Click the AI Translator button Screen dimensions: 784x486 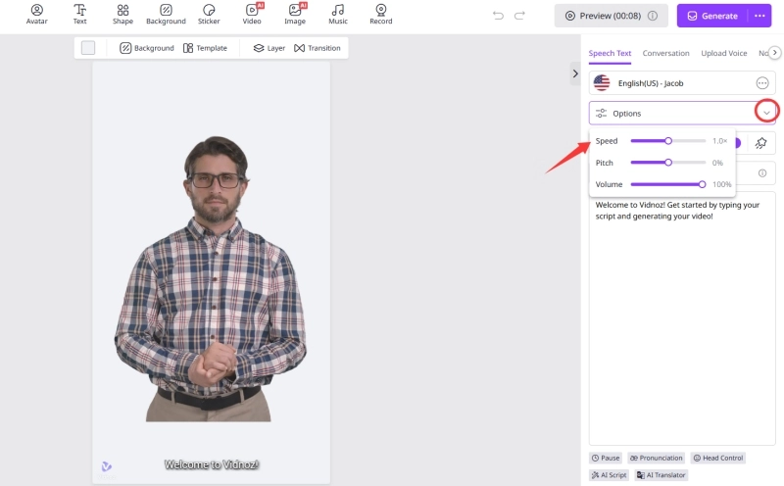pos(661,474)
